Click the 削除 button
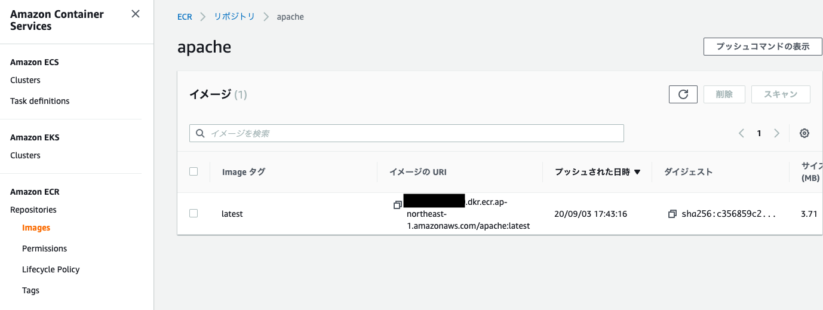 (x=724, y=94)
